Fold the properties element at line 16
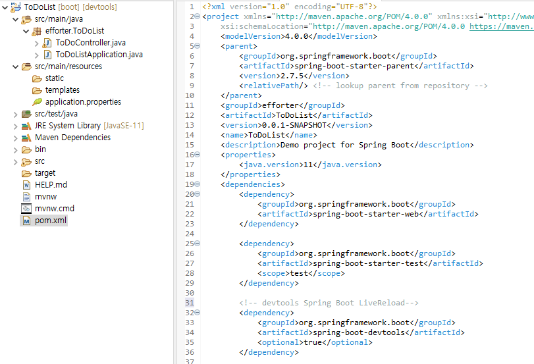534x364 pixels. (198, 155)
